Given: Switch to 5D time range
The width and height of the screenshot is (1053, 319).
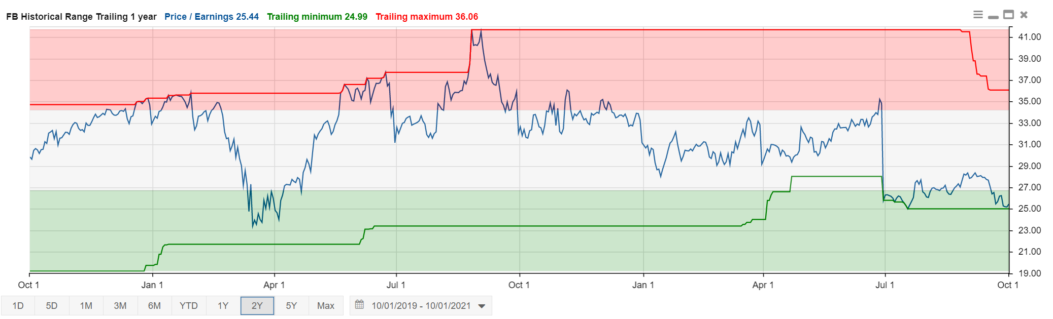Looking at the screenshot, I should click(x=52, y=306).
